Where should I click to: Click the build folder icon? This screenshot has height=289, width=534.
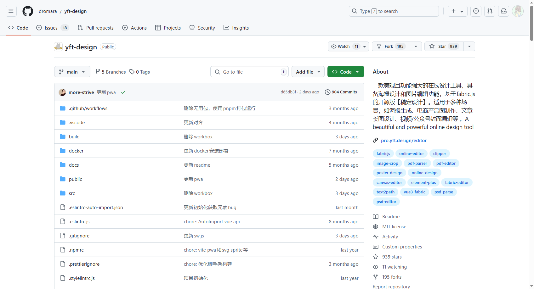[63, 136]
